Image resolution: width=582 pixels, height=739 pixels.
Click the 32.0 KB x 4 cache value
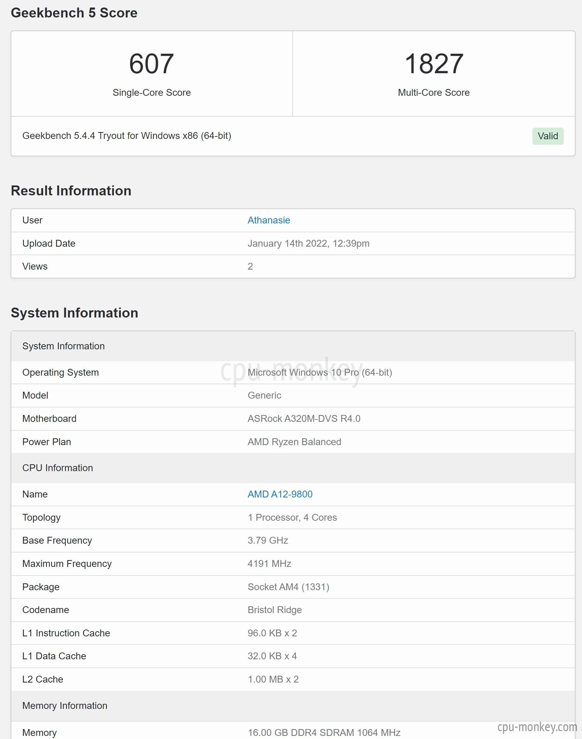pyautogui.click(x=272, y=656)
